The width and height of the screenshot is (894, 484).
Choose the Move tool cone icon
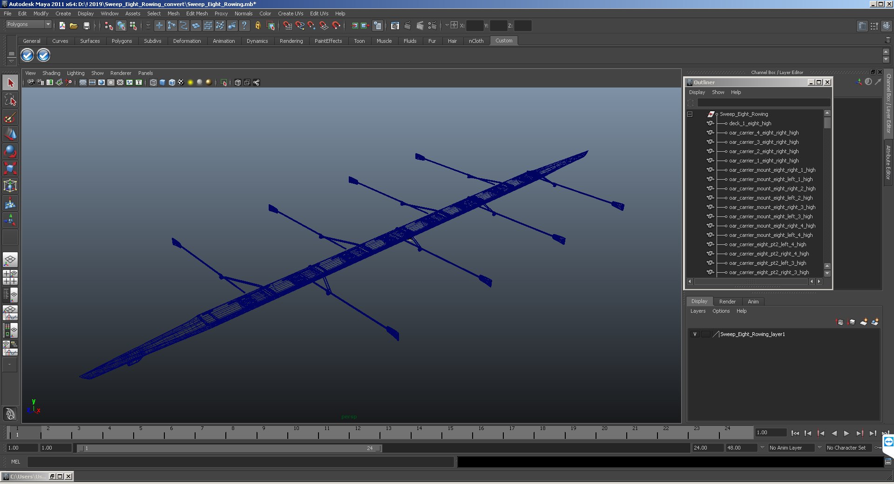click(10, 134)
